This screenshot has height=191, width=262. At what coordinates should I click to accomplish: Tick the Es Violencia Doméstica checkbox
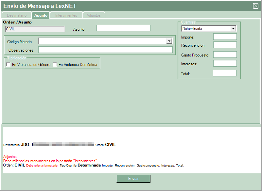[x=55, y=65]
